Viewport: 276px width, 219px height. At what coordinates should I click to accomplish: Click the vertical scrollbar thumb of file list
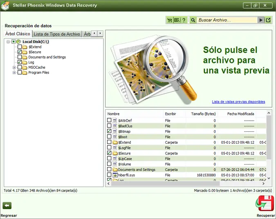point(269,138)
